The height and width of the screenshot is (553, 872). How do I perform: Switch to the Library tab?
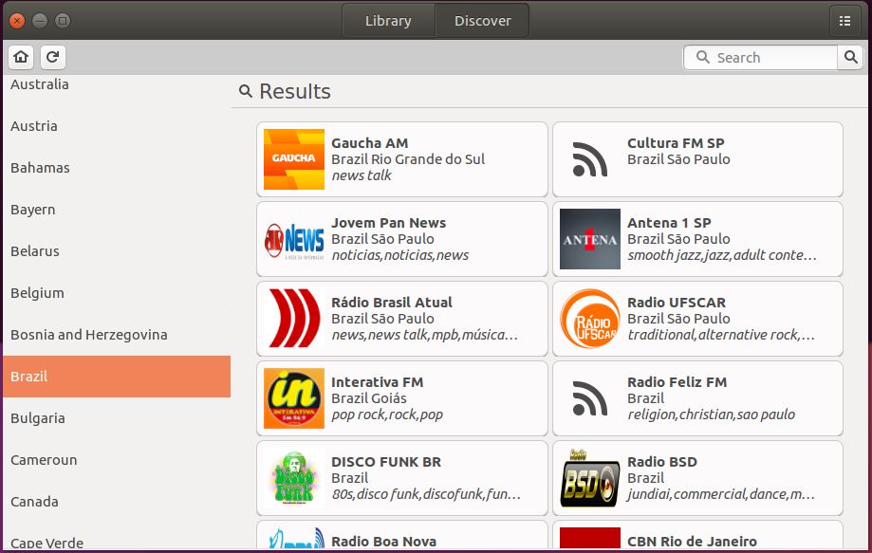[388, 21]
